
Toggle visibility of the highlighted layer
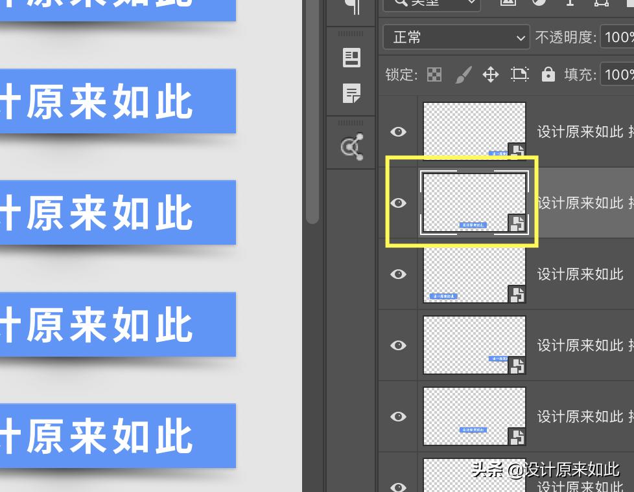(x=398, y=203)
